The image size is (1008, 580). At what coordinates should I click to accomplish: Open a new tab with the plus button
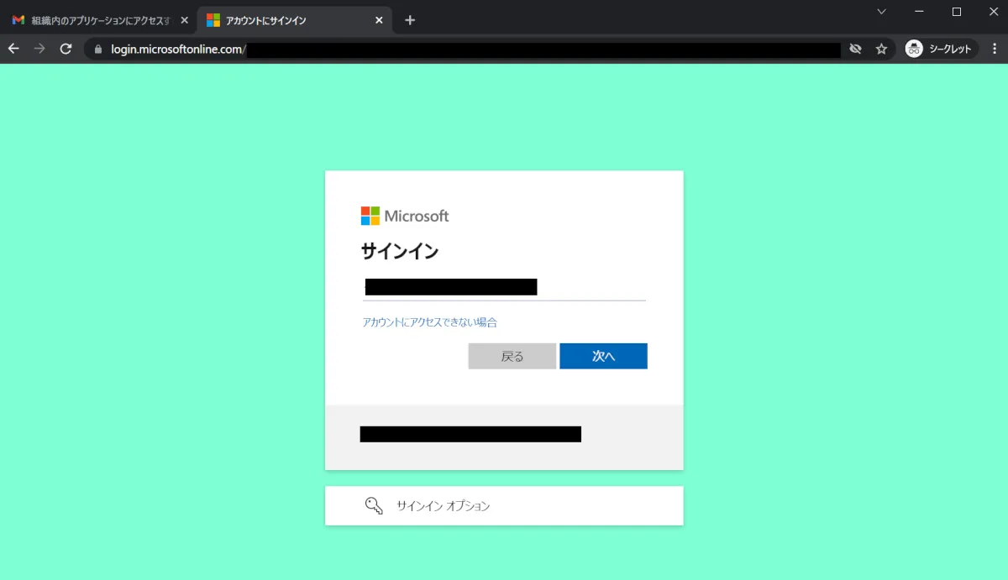[x=410, y=20]
